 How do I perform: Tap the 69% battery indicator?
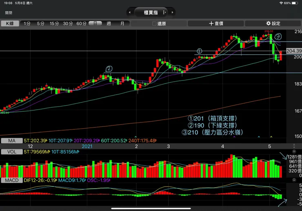(x=291, y=3)
